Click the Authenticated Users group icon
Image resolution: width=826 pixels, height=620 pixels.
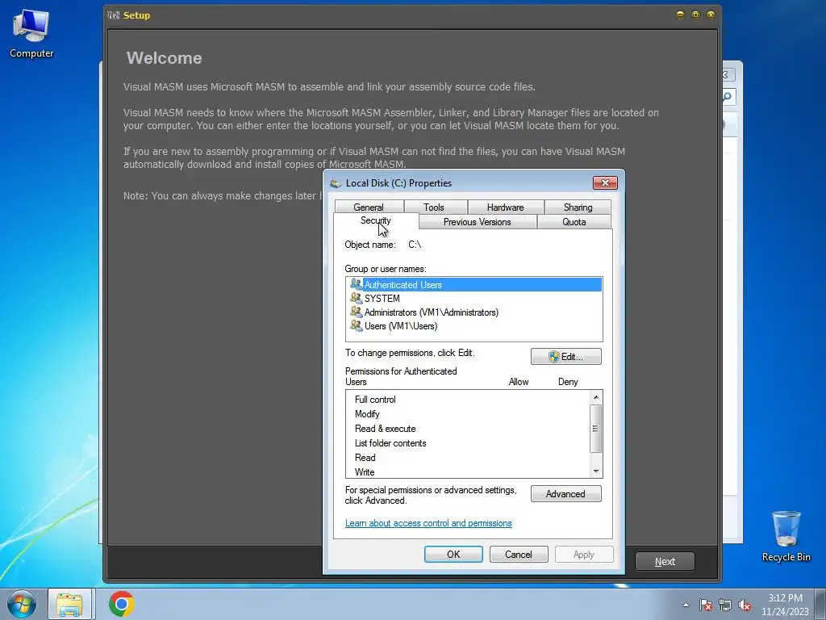pos(356,284)
